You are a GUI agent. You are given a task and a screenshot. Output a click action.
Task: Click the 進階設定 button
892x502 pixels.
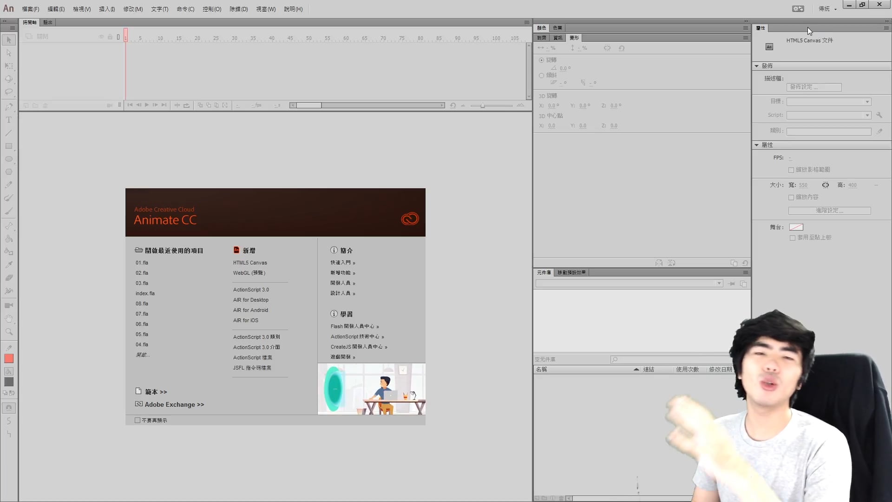tap(829, 211)
